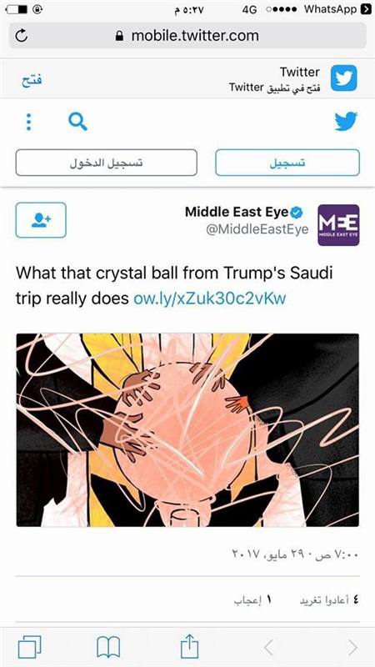Open the crystal ball cartoon image
375x667 pixels.
click(187, 430)
